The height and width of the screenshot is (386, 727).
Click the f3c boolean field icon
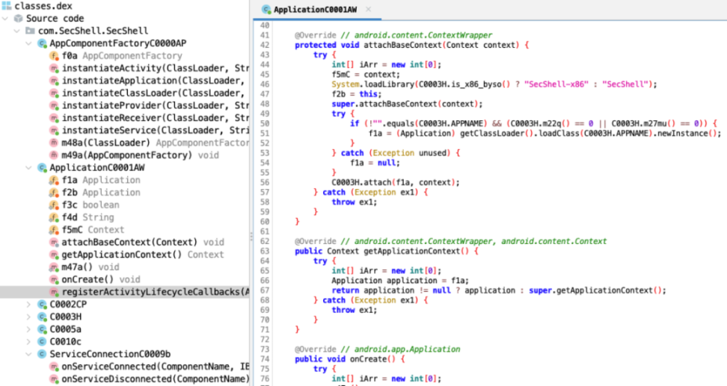[x=54, y=205]
